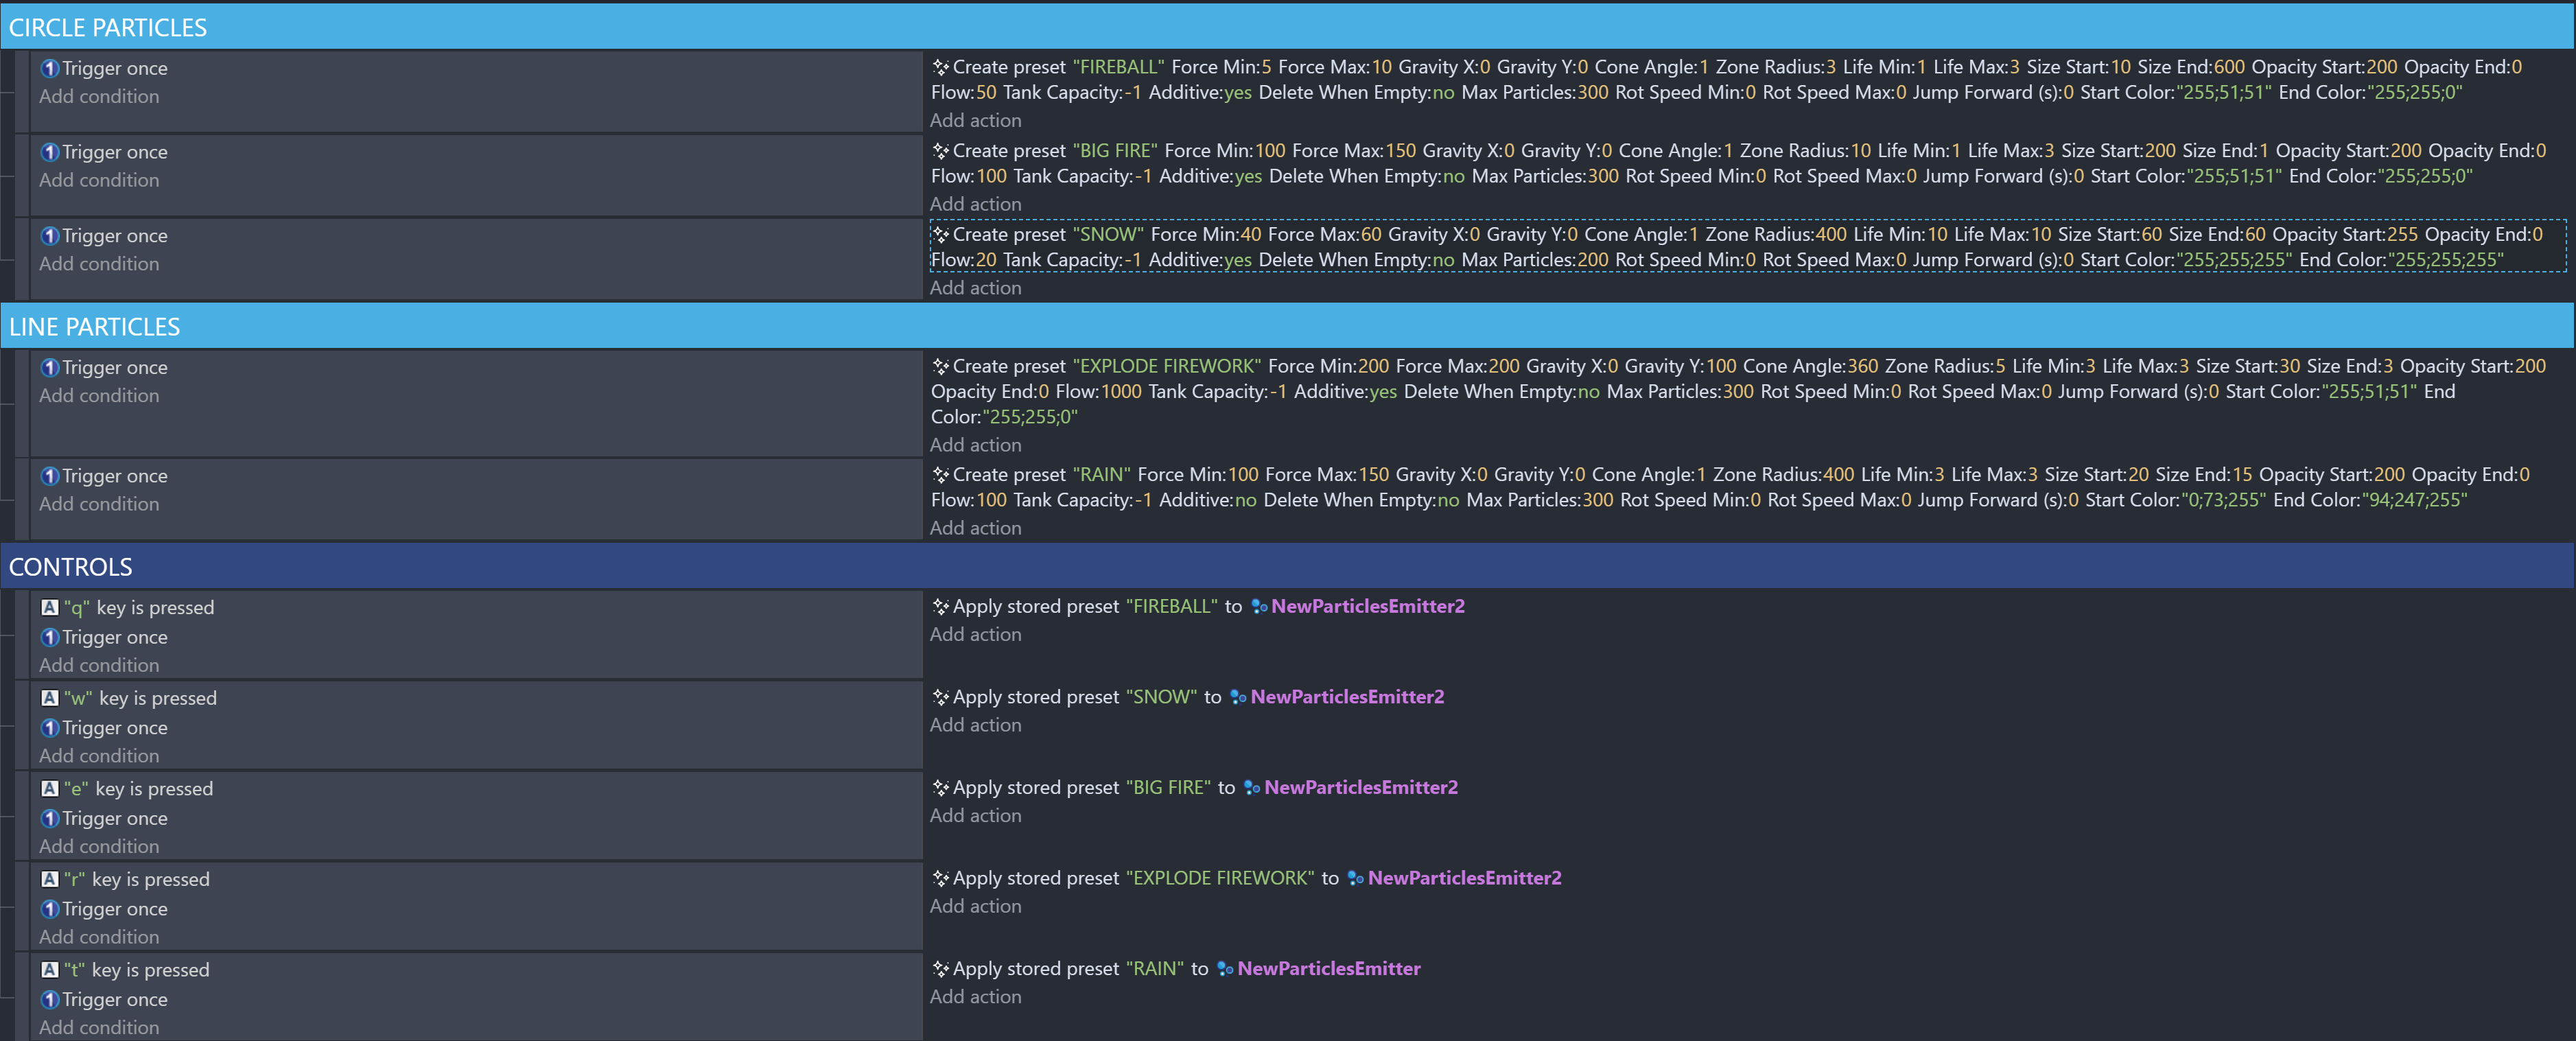Add condition under the "w" key event
This screenshot has height=1041, width=2576.
(99, 756)
